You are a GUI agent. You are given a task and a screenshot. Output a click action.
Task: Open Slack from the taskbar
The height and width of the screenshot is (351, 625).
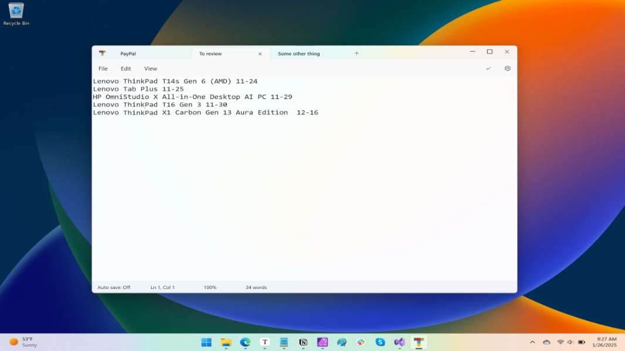tap(361, 342)
